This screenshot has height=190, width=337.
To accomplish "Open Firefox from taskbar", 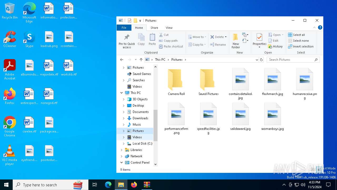I will (134, 185).
